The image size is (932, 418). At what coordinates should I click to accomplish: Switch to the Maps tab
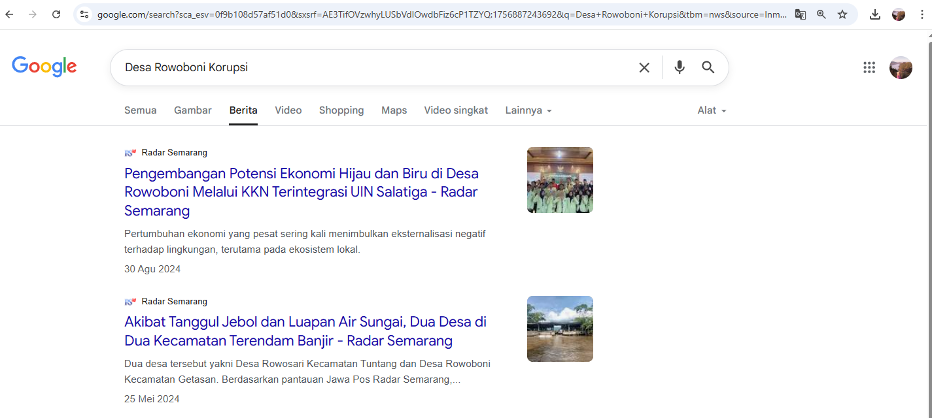(394, 110)
